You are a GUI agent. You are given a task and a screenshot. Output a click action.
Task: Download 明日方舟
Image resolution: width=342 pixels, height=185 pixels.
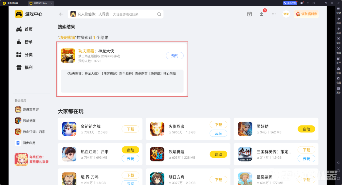218,180
